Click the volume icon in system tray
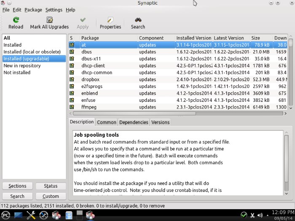This screenshot has height=221, width=295. tap(260, 215)
